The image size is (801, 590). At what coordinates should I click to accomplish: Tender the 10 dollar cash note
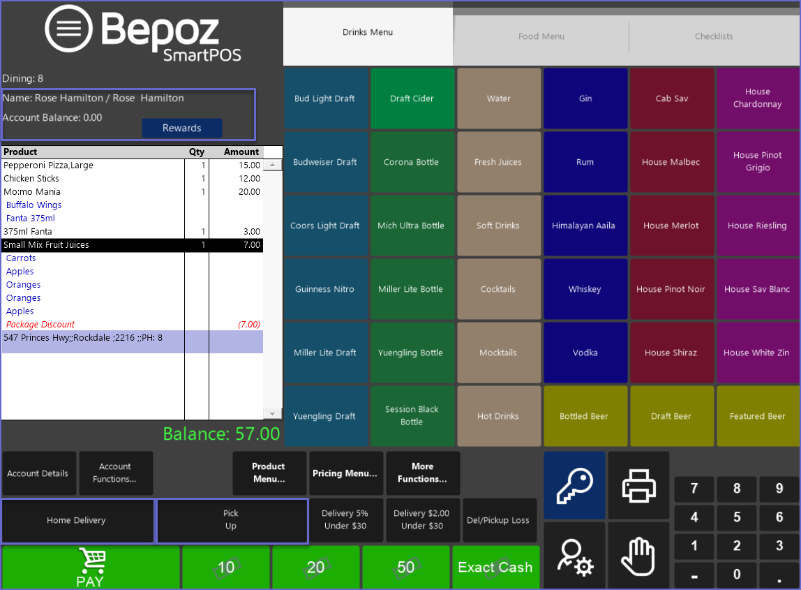(226, 567)
